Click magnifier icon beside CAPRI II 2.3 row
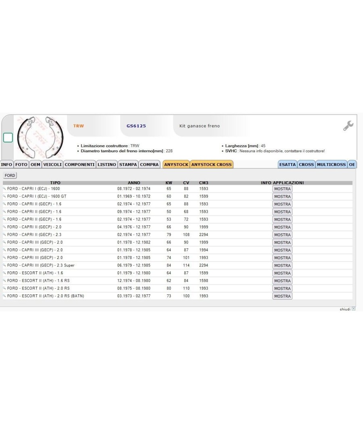Viewport: 363px width, 424px height. [x=4, y=235]
